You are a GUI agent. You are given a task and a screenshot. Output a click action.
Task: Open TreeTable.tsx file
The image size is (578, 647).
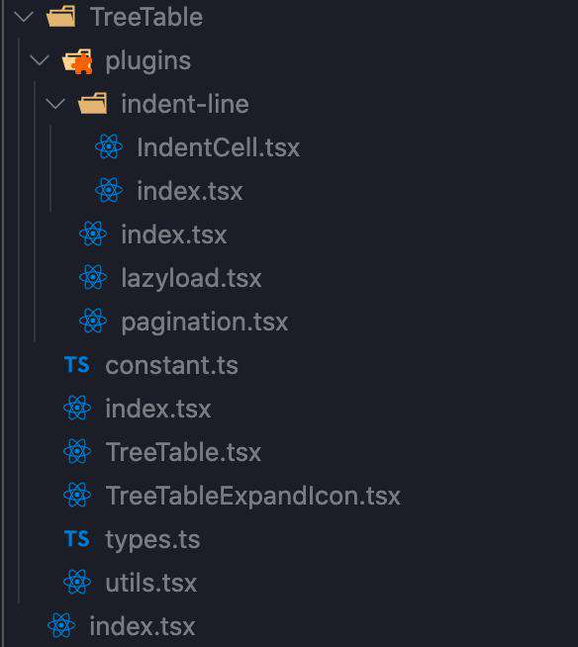[x=183, y=452]
